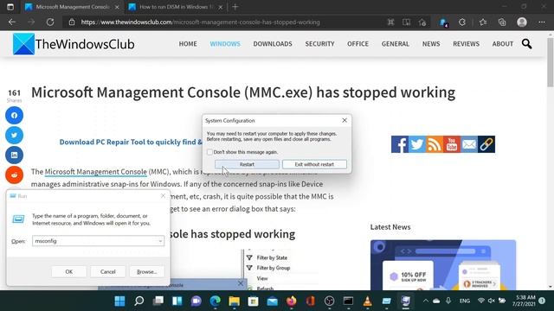Click Browse... in the Run dialog

pyautogui.click(x=146, y=271)
